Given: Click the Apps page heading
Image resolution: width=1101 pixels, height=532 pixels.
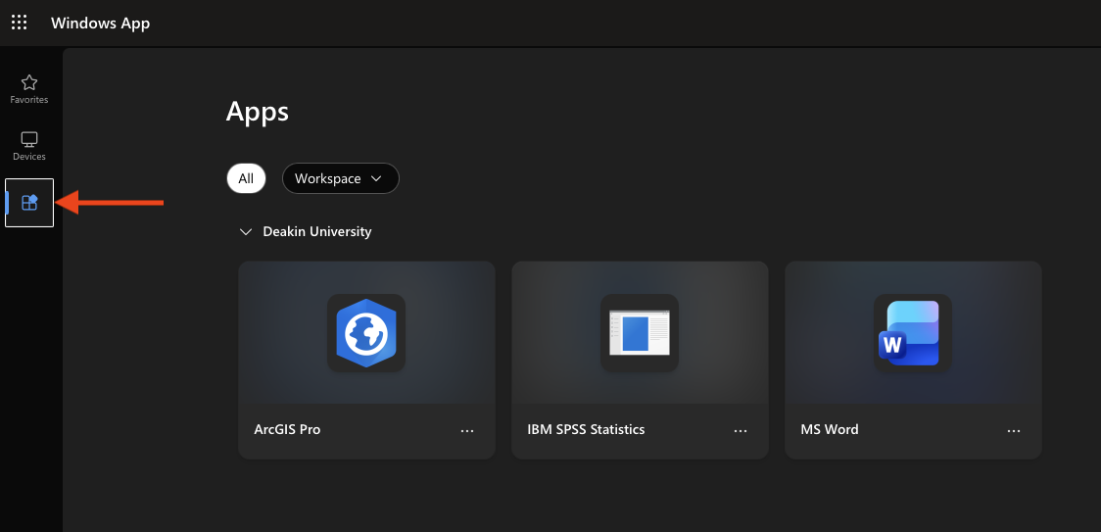Looking at the screenshot, I should (x=258, y=112).
